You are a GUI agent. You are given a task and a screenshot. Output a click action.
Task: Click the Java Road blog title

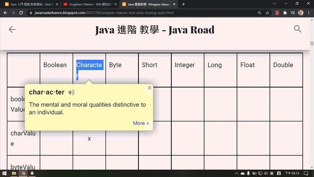coord(155,30)
